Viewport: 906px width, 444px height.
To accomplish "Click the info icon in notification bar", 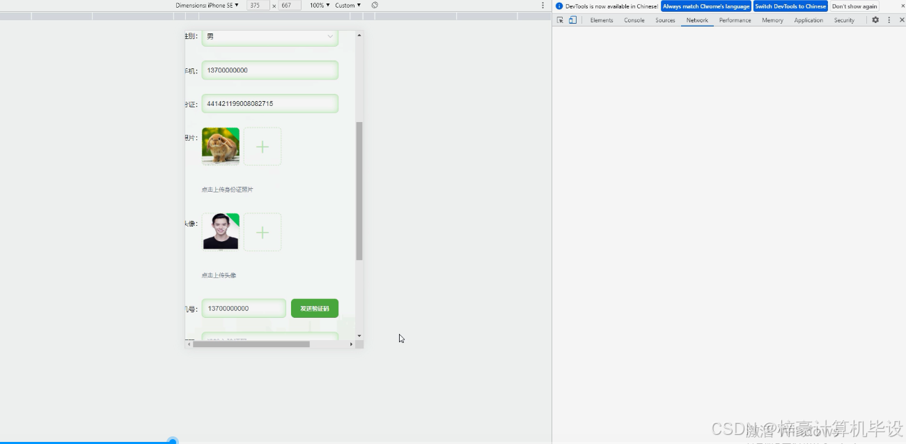I will tap(559, 6).
